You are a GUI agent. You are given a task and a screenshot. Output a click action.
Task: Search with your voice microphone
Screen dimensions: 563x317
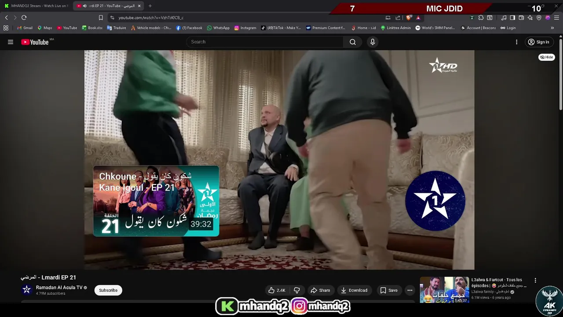coord(373,42)
